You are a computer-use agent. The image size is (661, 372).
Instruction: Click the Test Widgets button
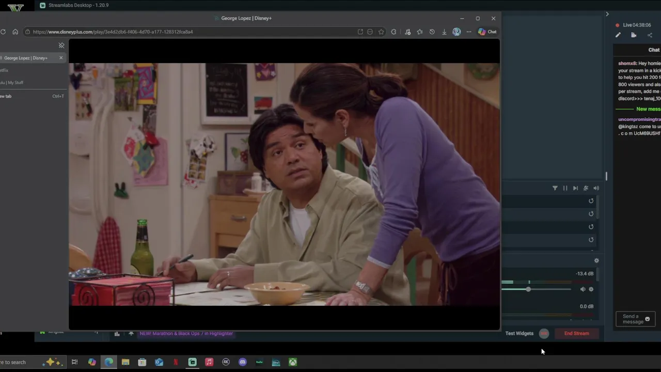[520, 333]
